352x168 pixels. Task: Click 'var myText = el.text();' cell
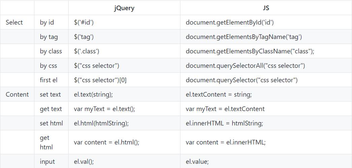[124, 109]
